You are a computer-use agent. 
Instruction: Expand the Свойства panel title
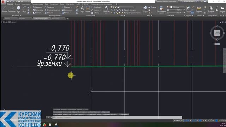pos(170,16)
